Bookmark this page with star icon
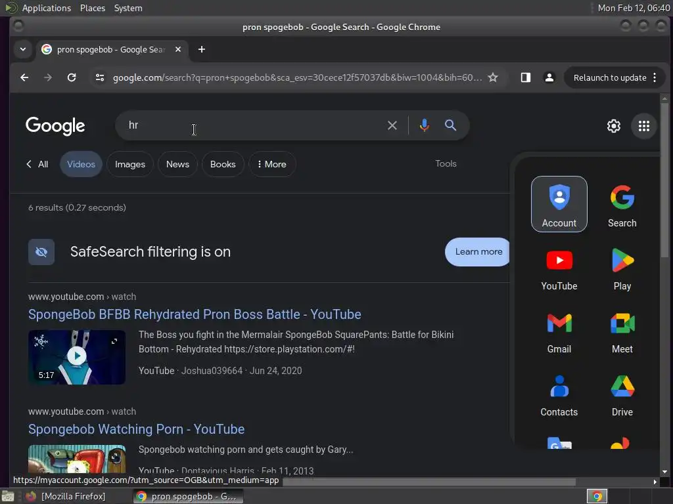Screen dimensions: 673x504 click(493, 77)
